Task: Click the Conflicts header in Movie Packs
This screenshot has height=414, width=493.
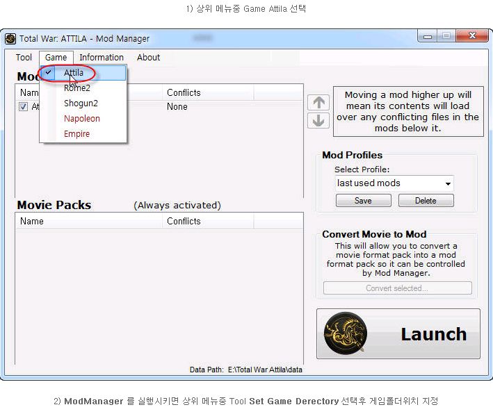Action: pos(208,221)
